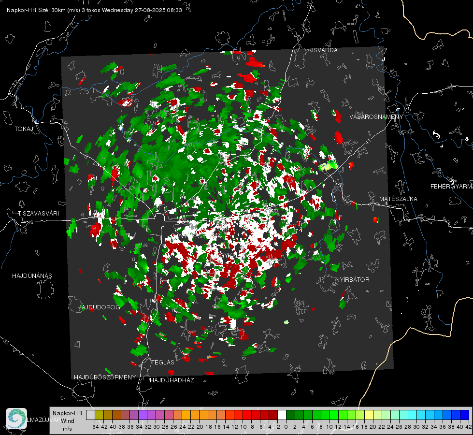Image resolution: width=473 pixels, height=435 pixels.
Task: Click the -64 value on the legend scale
Action: pos(94,427)
